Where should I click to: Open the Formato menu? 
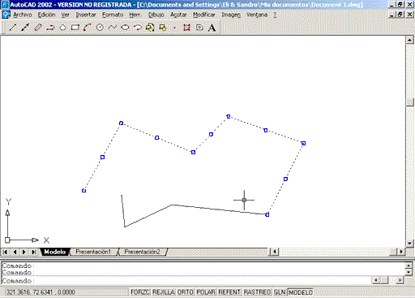pyautogui.click(x=113, y=15)
